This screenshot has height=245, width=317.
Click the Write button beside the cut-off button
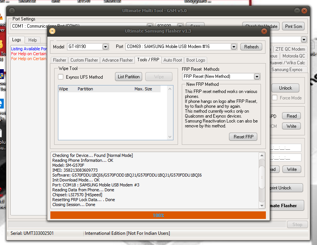(292, 169)
